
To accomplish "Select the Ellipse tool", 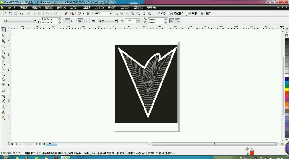I will [x=3, y=68].
